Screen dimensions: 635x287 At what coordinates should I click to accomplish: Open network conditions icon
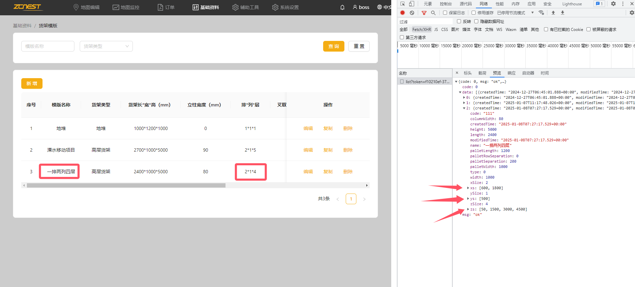pos(541,13)
